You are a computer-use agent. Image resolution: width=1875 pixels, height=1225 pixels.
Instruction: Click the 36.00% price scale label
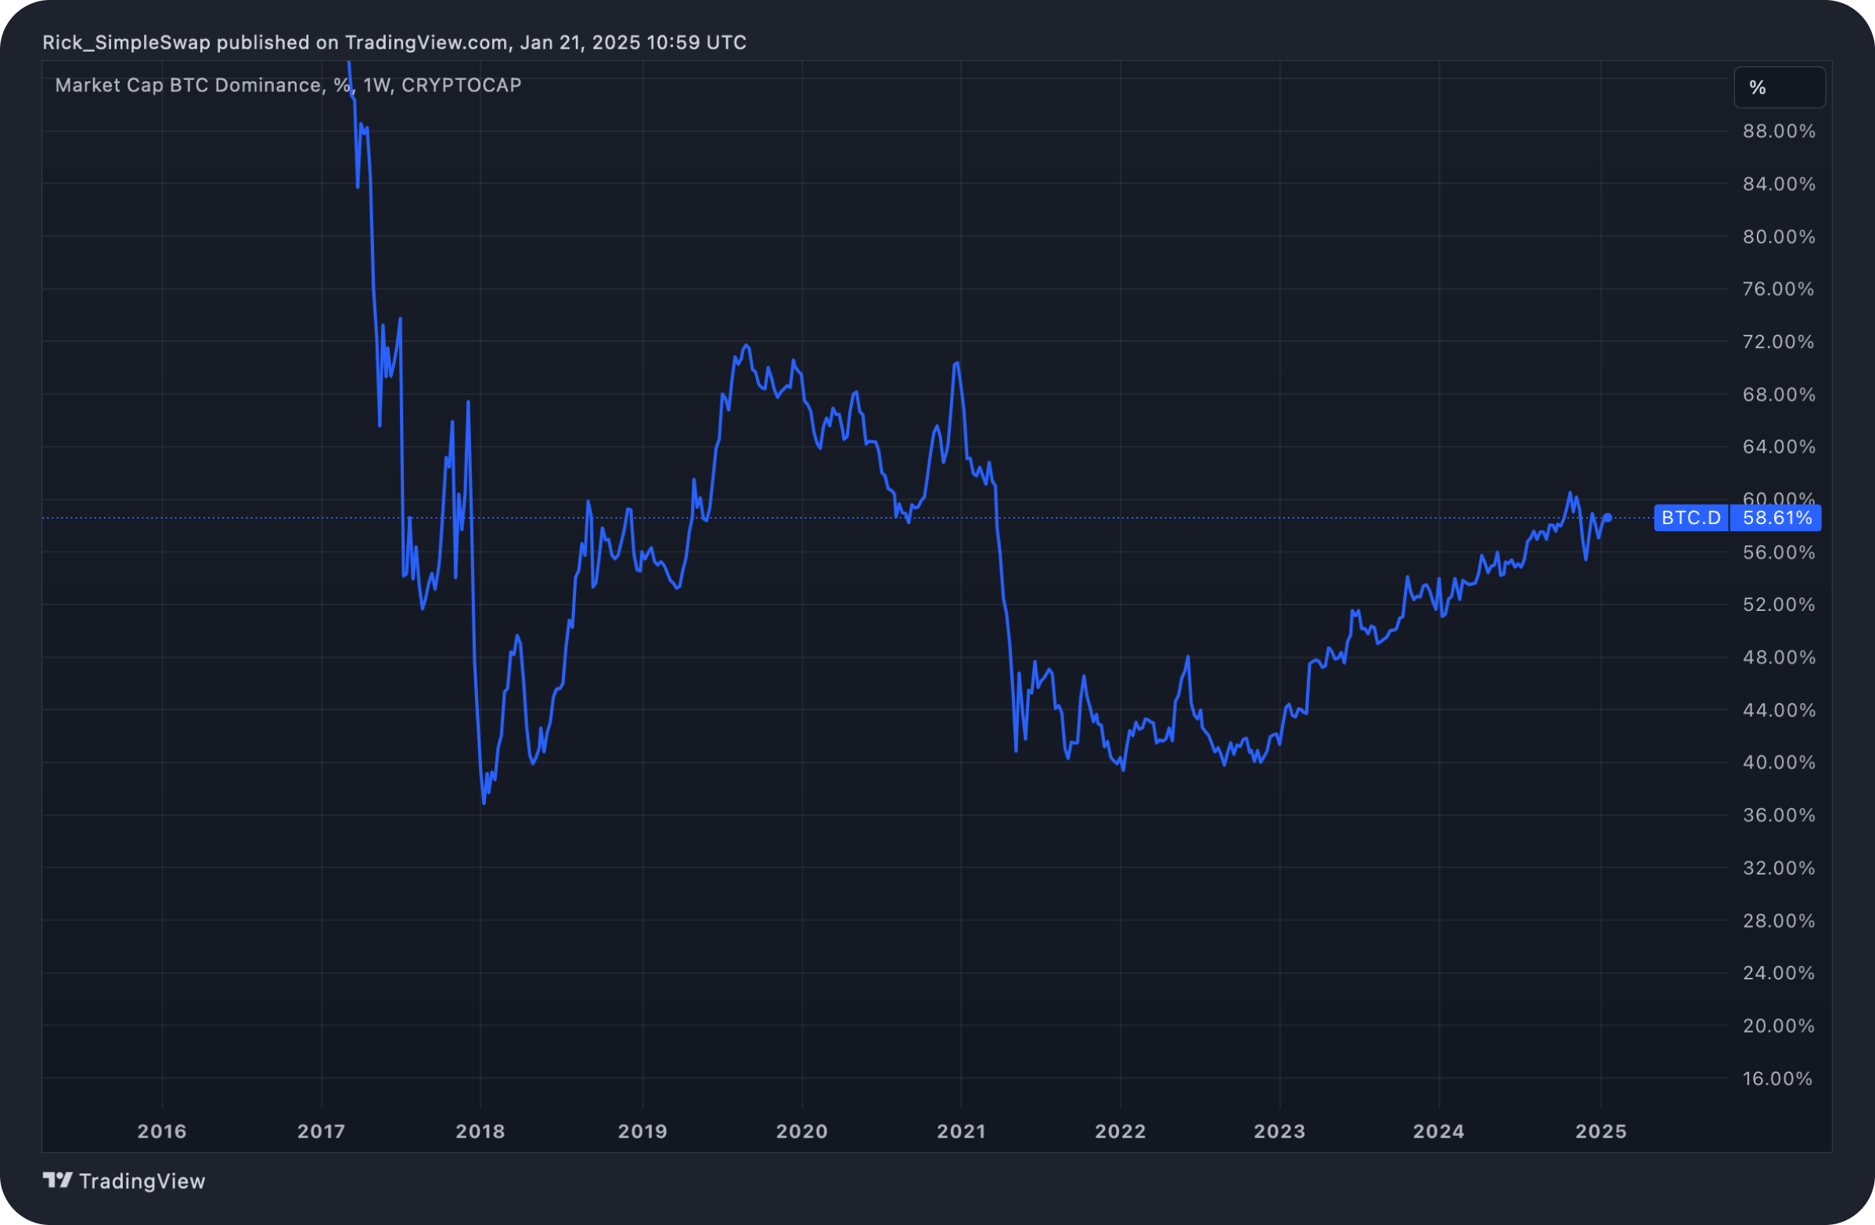(1779, 815)
